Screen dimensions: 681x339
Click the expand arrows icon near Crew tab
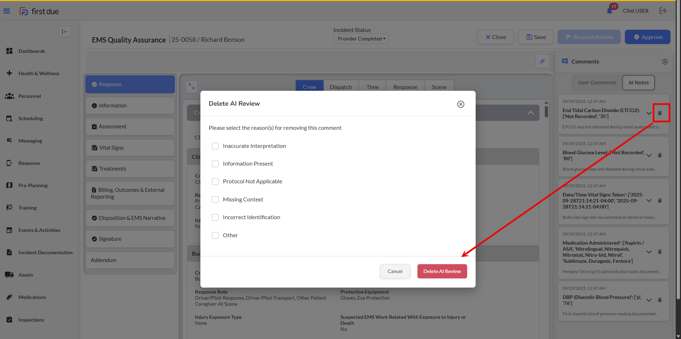[x=192, y=86]
